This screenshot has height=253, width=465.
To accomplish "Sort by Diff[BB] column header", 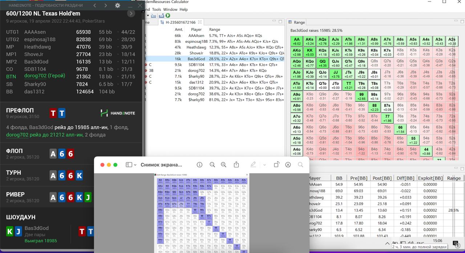I will point(405,178).
